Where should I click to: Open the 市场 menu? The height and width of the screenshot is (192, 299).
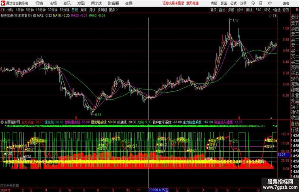click(x=53, y=3)
